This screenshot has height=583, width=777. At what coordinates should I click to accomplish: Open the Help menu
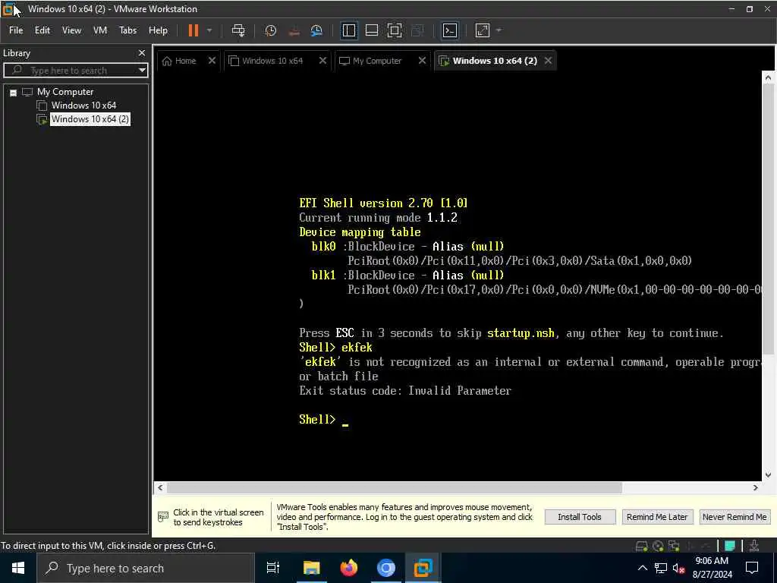158,30
